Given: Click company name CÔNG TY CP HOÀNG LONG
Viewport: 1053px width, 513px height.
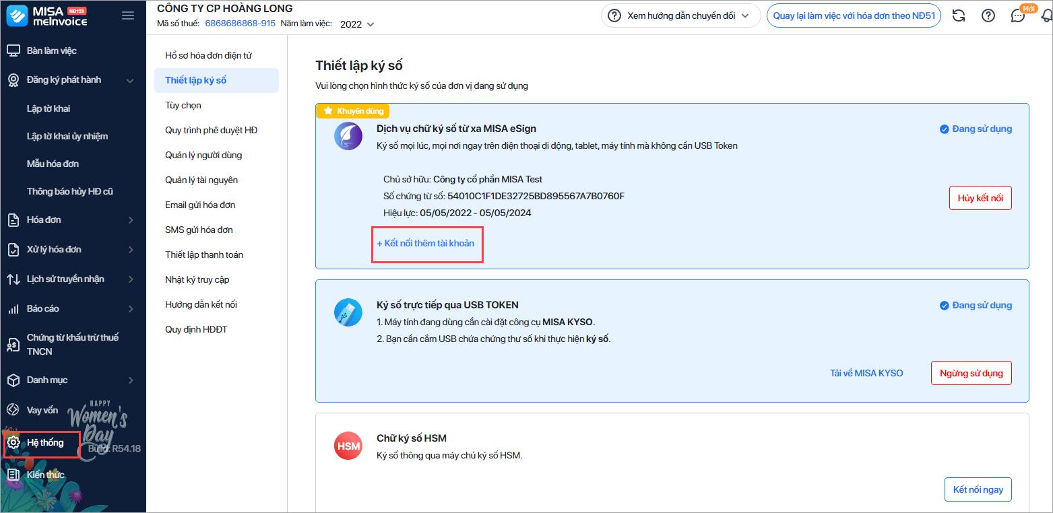Looking at the screenshot, I should click(x=225, y=9).
